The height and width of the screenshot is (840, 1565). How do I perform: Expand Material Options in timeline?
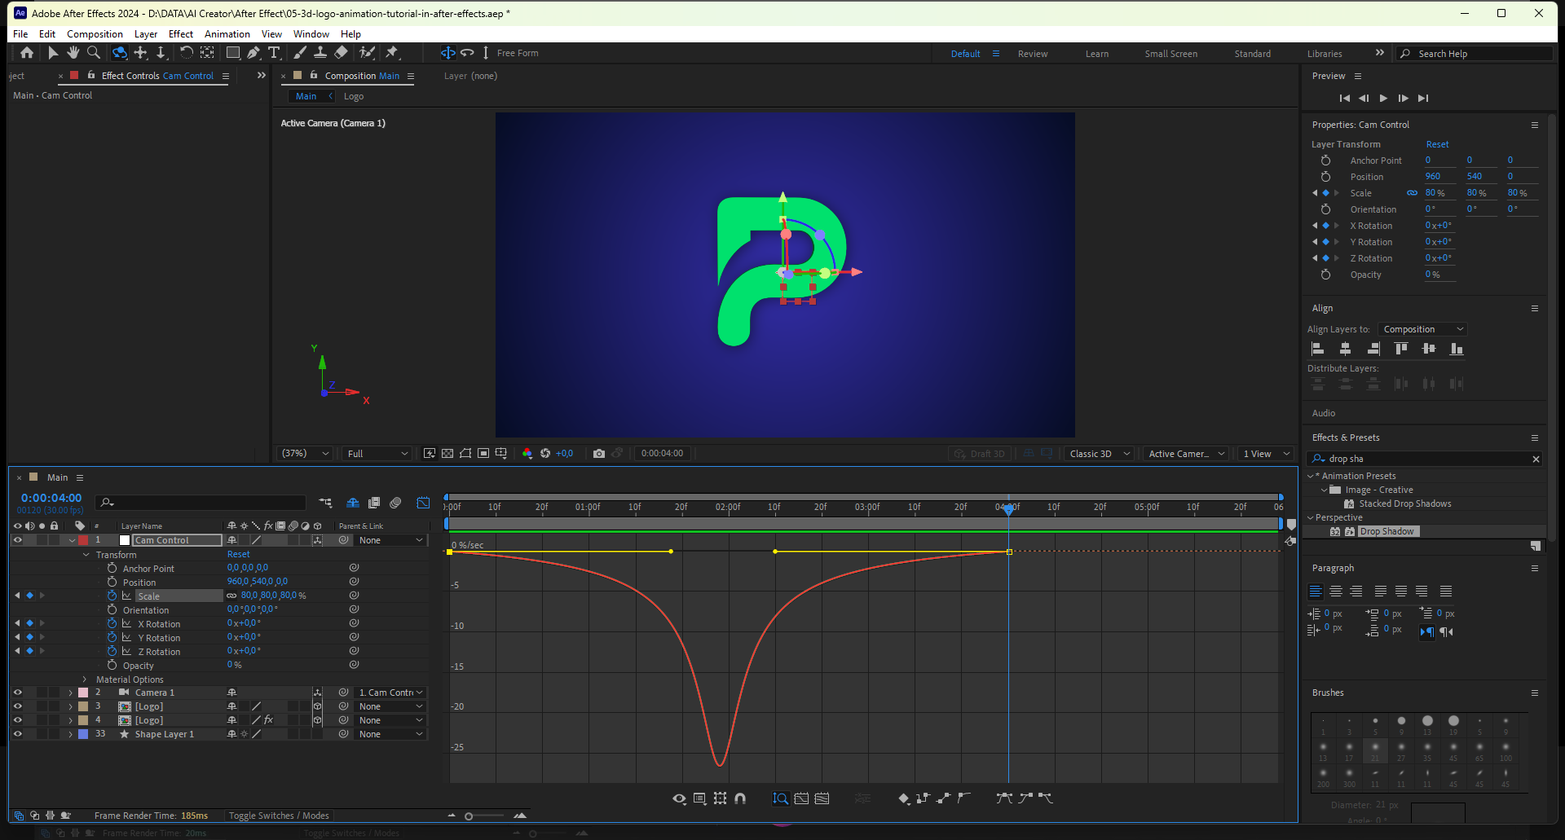pos(85,679)
